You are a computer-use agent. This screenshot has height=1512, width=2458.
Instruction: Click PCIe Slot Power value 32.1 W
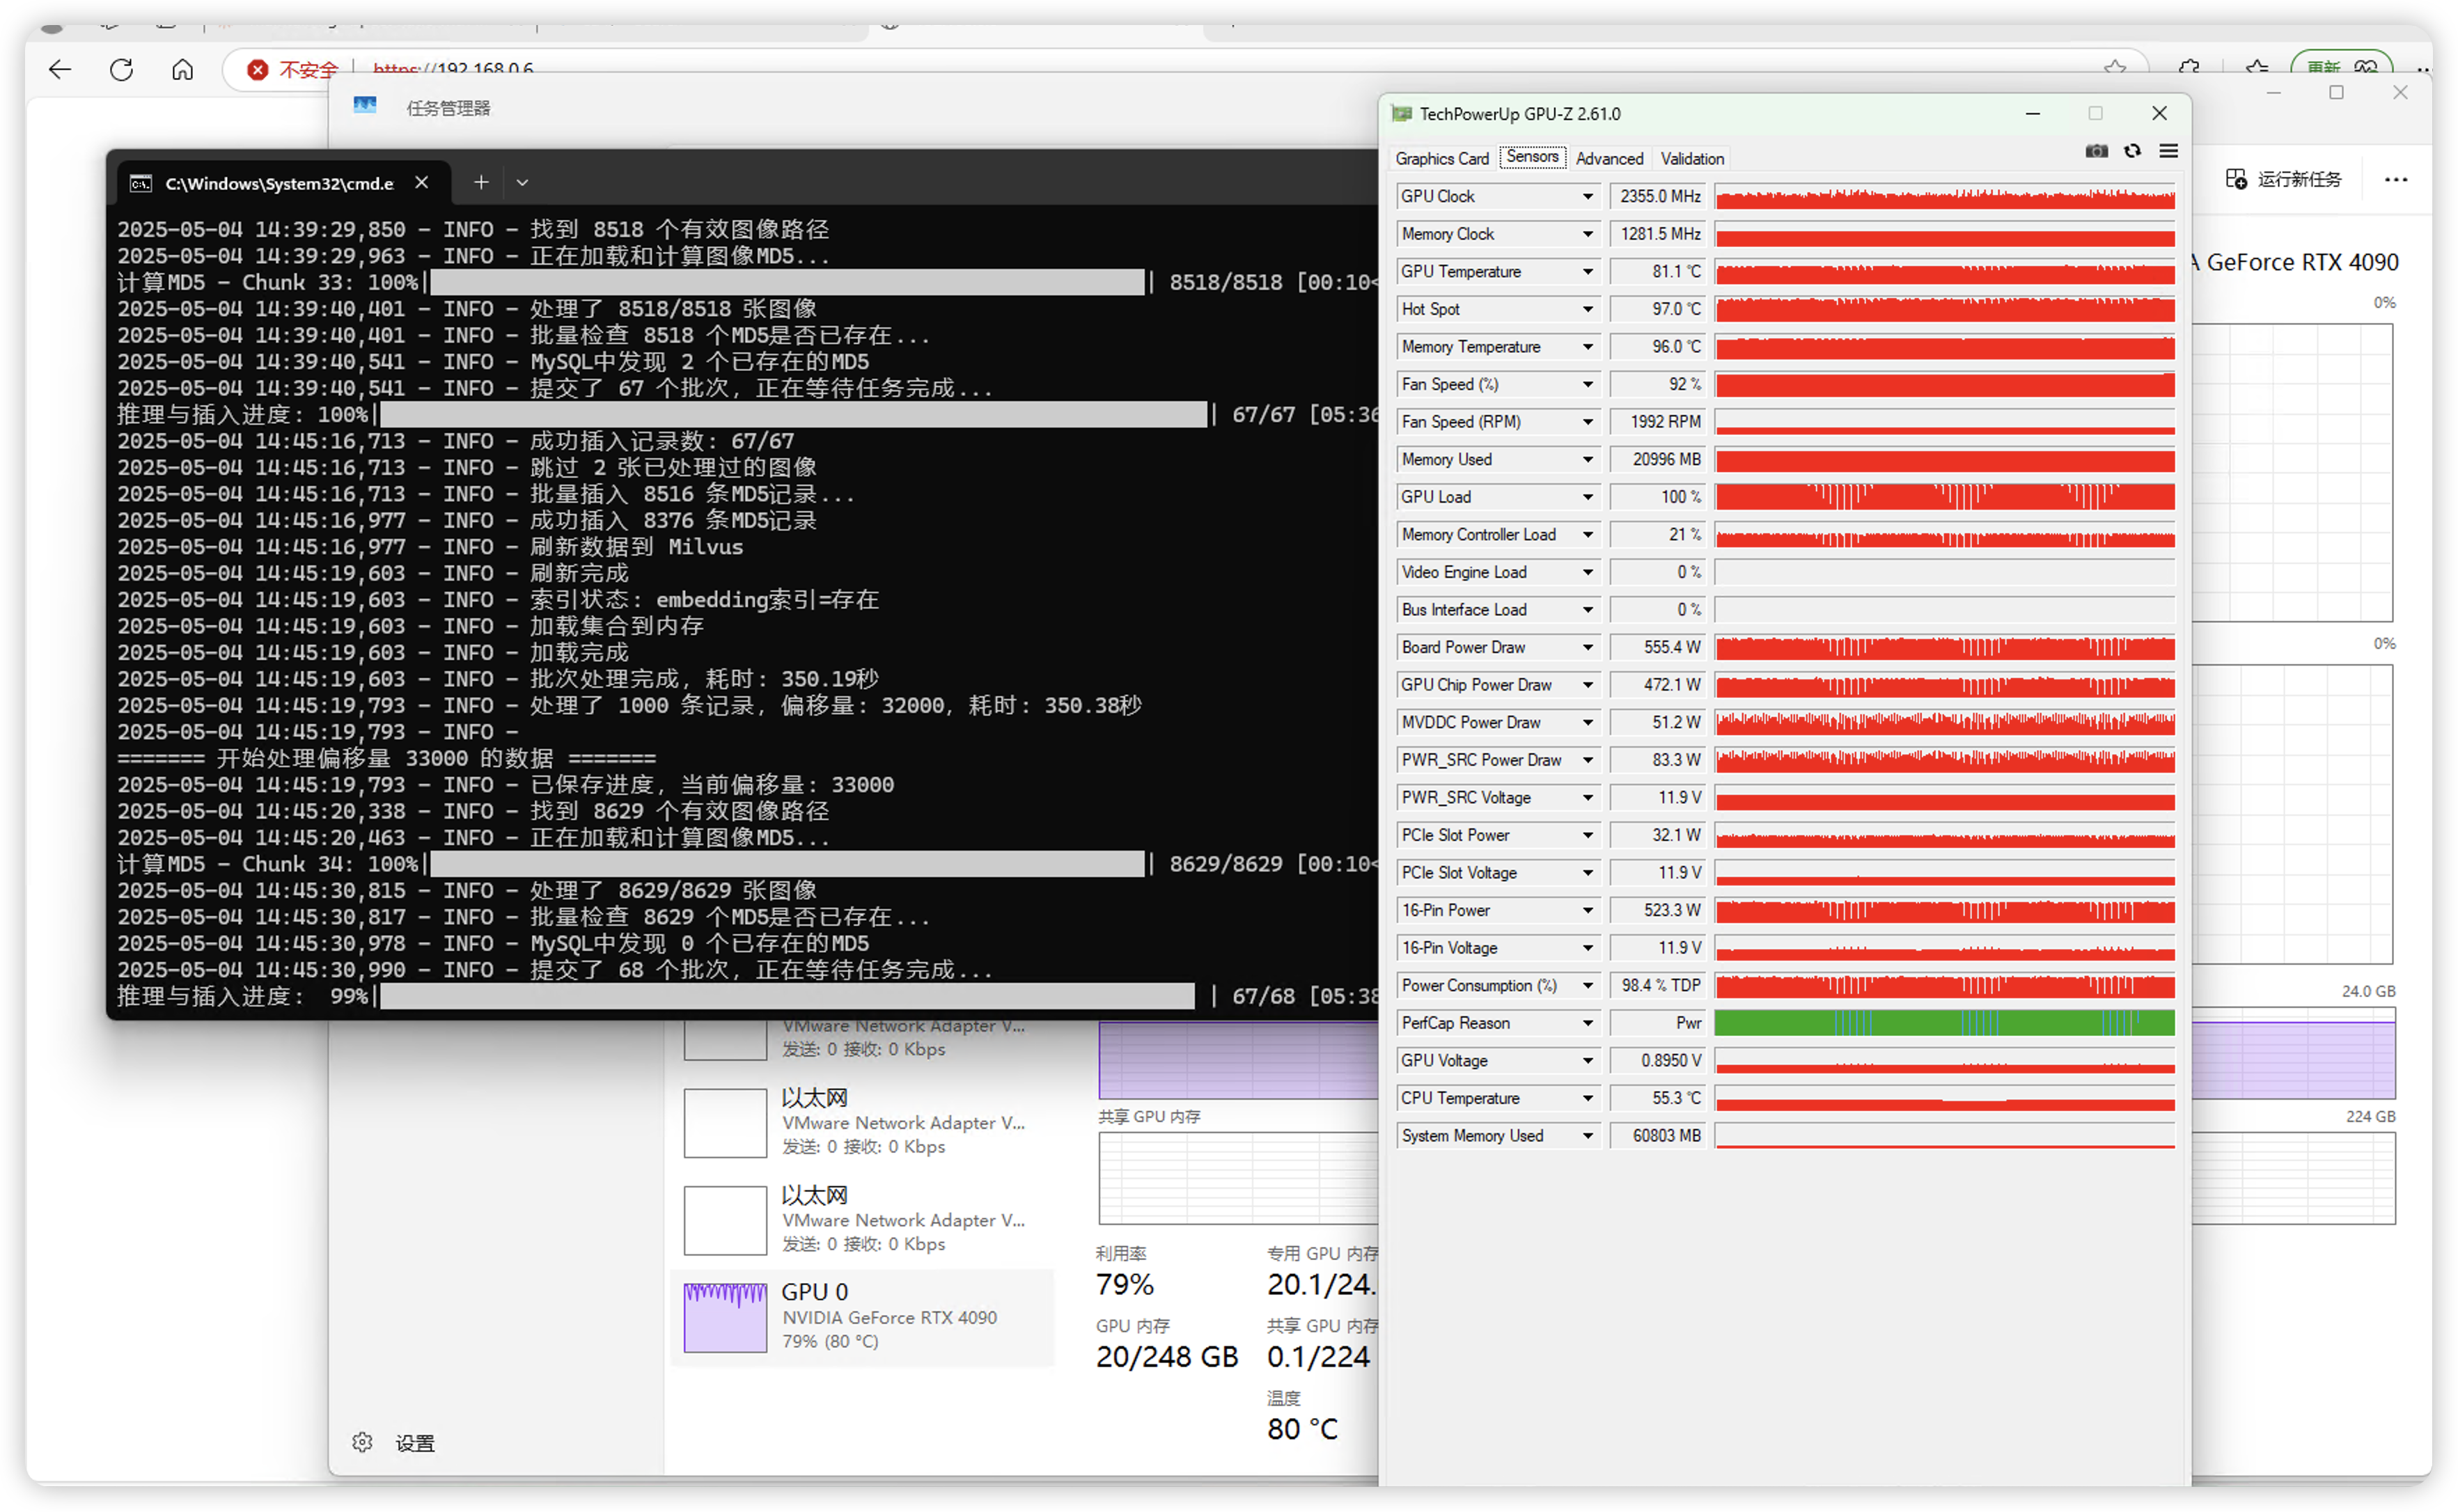tap(1658, 835)
